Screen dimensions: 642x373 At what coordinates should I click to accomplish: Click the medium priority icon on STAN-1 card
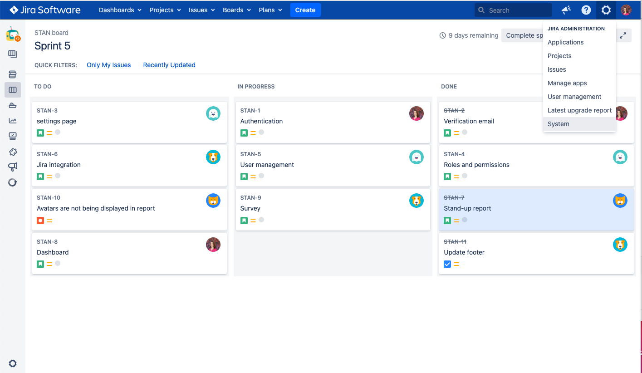tap(253, 133)
